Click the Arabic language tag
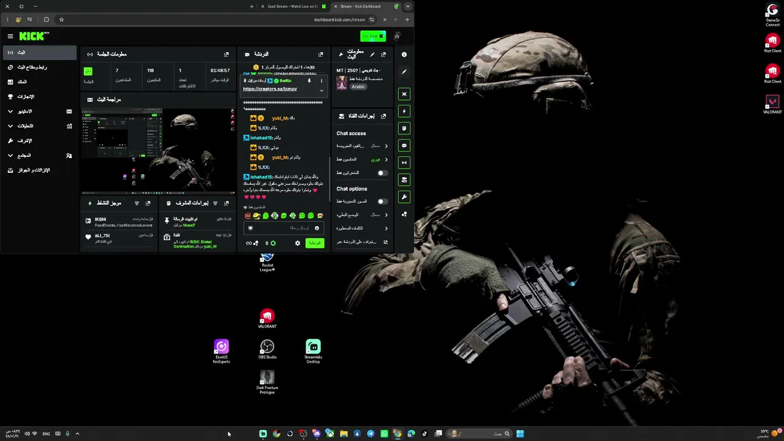This screenshot has height=441, width=784. 358,86
